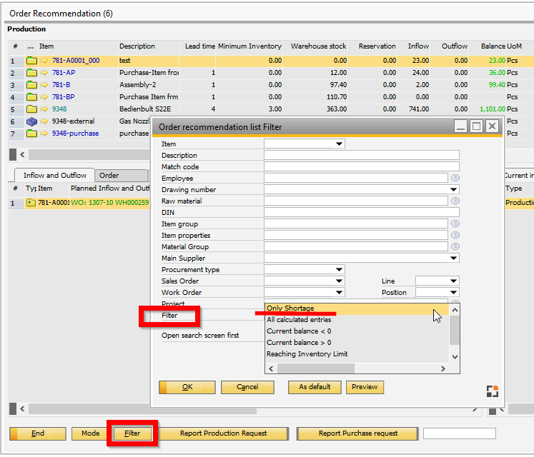This screenshot has height=457, width=534.
Task: Open the Drawing number dropdown
Action: pyautogui.click(x=454, y=190)
